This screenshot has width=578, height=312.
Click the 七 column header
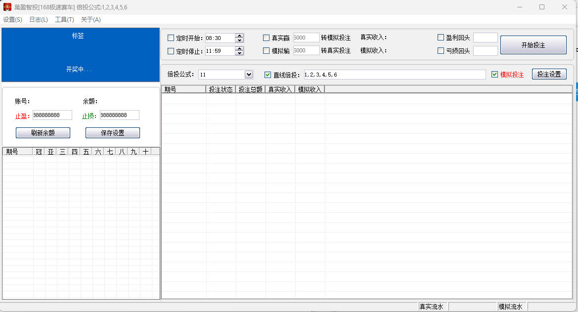tap(110, 151)
